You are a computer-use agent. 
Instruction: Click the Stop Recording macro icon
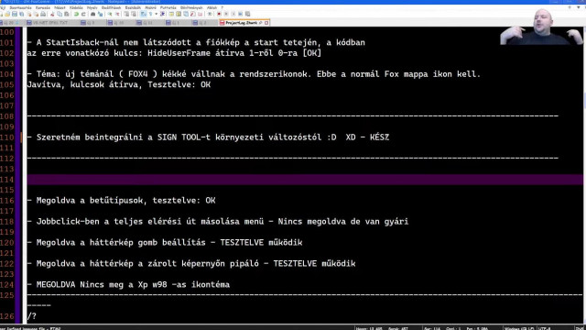pos(226,15)
